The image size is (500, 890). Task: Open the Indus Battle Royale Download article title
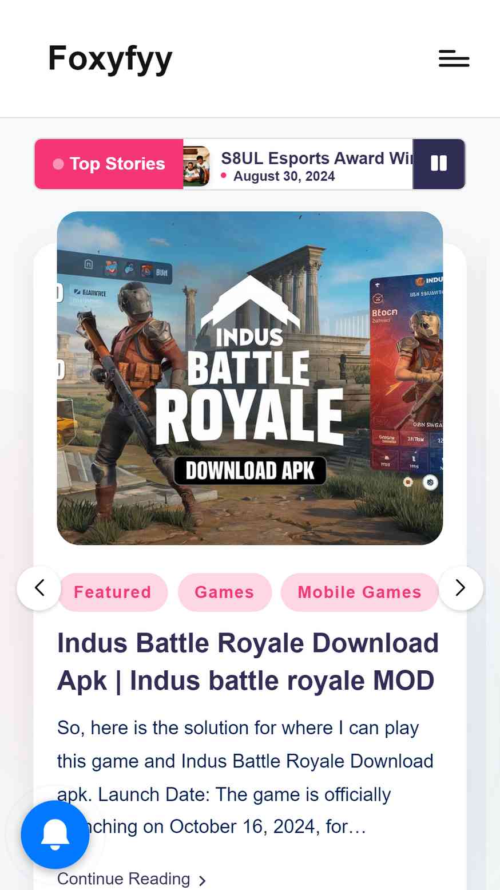click(248, 662)
